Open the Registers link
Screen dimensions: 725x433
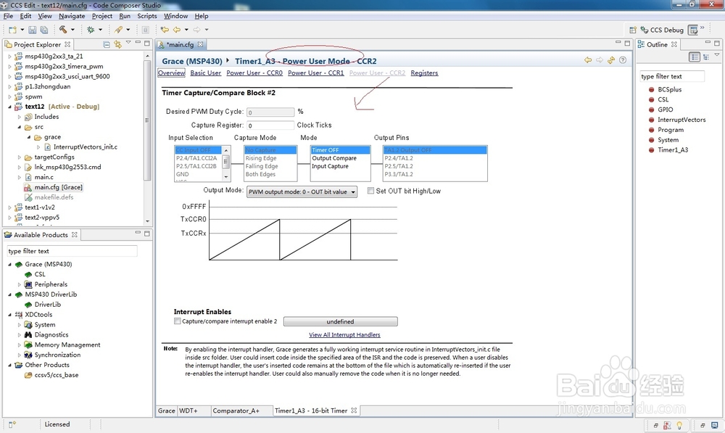[424, 73]
